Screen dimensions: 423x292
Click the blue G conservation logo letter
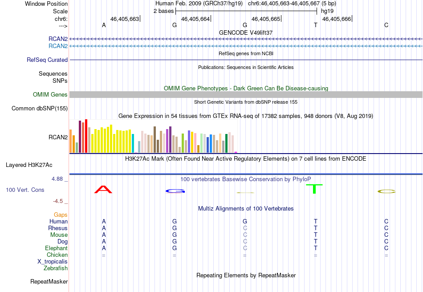point(175,191)
